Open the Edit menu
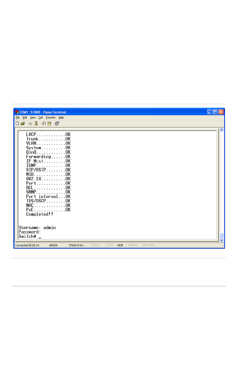 pyautogui.click(x=25, y=118)
